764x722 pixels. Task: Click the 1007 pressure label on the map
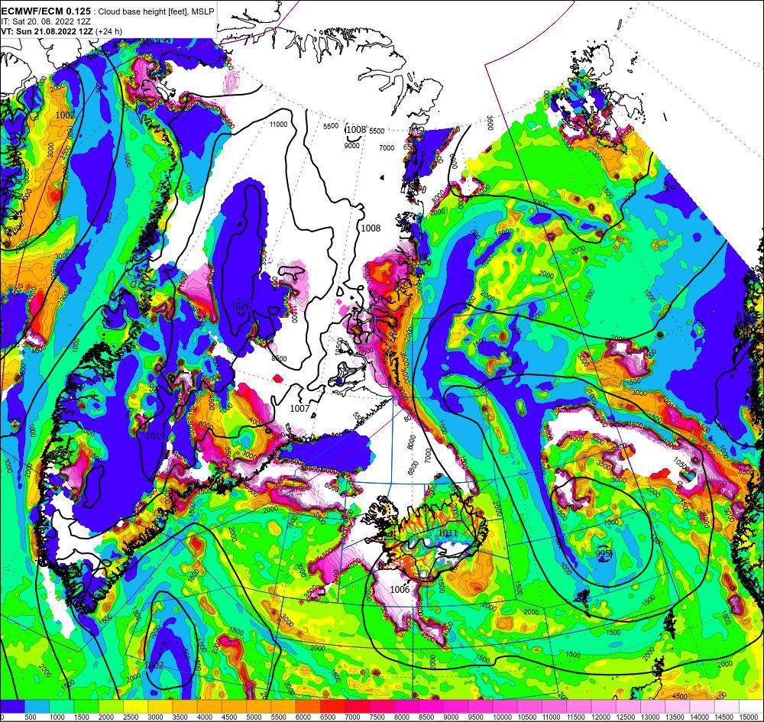[299, 408]
